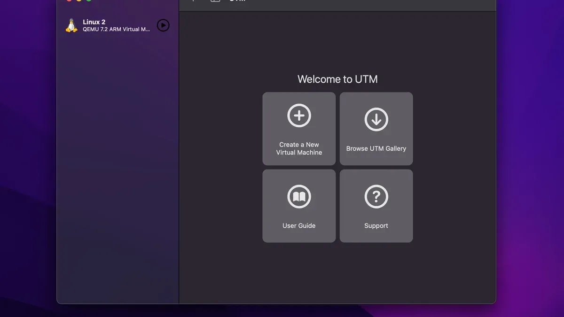
Task: Click the Welcome to UTM heading
Action: tap(337, 79)
